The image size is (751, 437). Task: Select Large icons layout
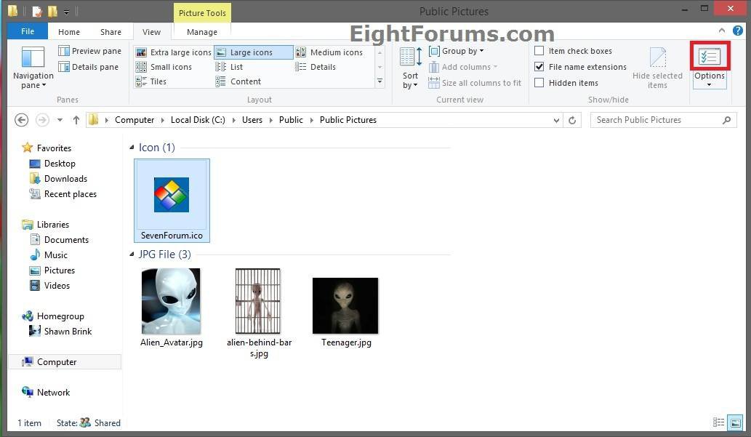253,52
